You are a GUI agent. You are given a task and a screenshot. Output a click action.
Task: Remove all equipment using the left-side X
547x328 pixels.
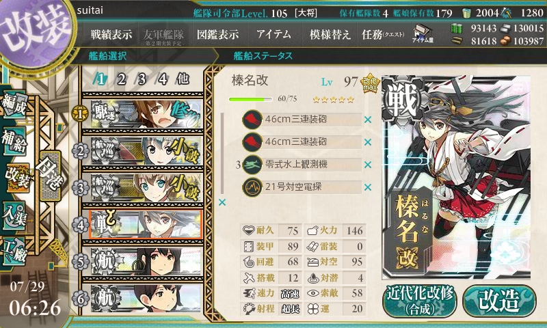222,202
